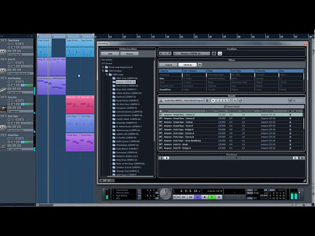Screen dimensions: 315x236
Task: Toggle monitor on the Trap Drums track
Action: tap(12, 44)
